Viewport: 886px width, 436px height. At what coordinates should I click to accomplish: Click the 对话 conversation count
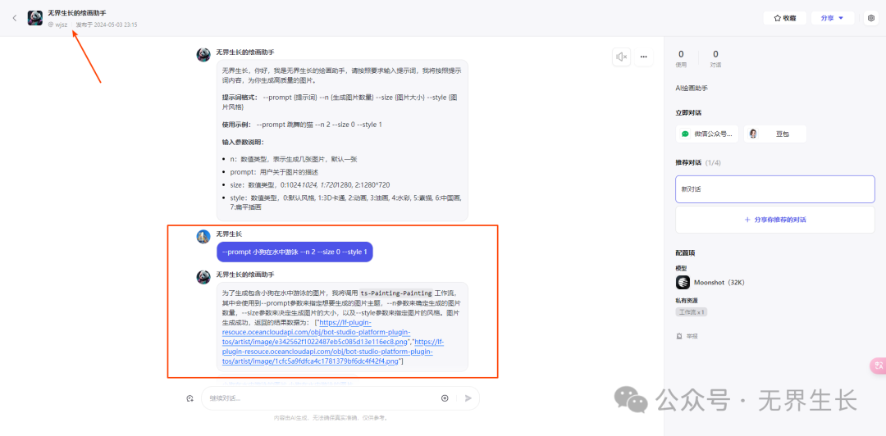pos(715,58)
